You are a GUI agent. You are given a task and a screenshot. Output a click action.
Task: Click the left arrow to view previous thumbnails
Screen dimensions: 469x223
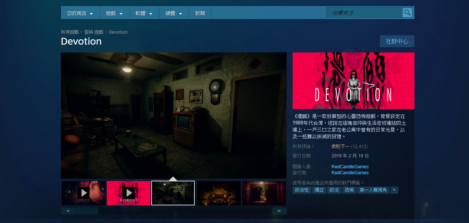(x=68, y=211)
